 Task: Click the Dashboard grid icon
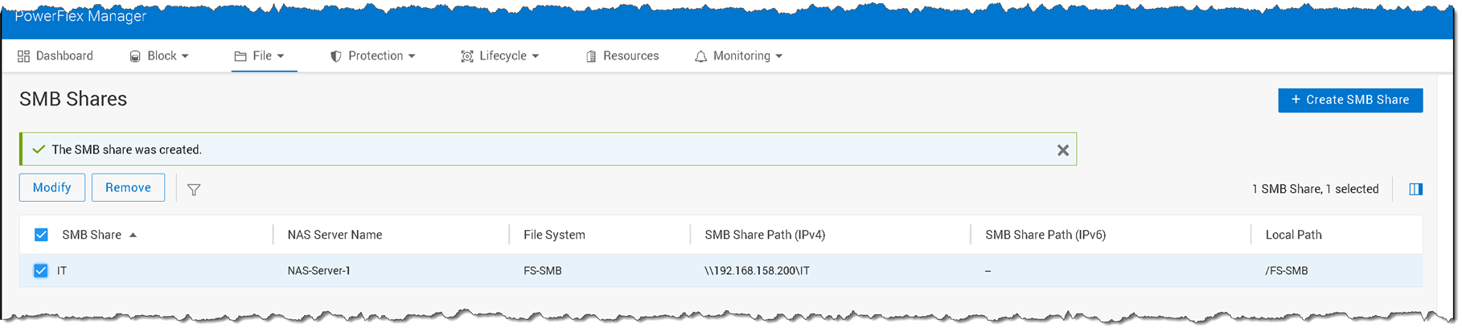click(x=23, y=56)
